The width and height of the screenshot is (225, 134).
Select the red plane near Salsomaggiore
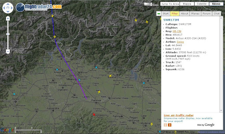coord(94,114)
